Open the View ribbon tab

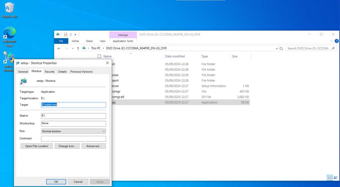pos(103,41)
